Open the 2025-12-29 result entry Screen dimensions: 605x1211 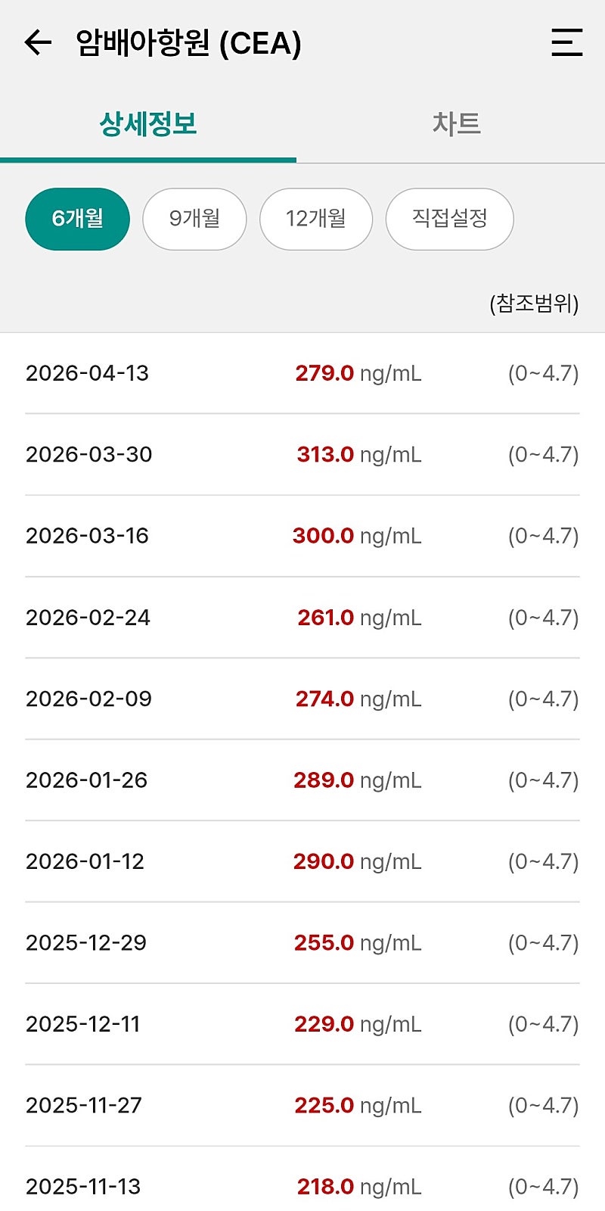pyautogui.click(x=302, y=943)
